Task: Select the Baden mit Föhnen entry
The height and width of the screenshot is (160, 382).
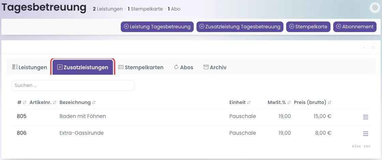Action: [x=83, y=116]
